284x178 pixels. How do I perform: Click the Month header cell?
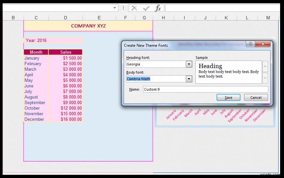coord(36,52)
